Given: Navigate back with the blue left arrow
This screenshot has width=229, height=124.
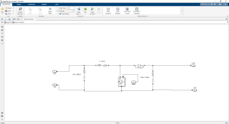Looking at the screenshot, I should (2, 19).
